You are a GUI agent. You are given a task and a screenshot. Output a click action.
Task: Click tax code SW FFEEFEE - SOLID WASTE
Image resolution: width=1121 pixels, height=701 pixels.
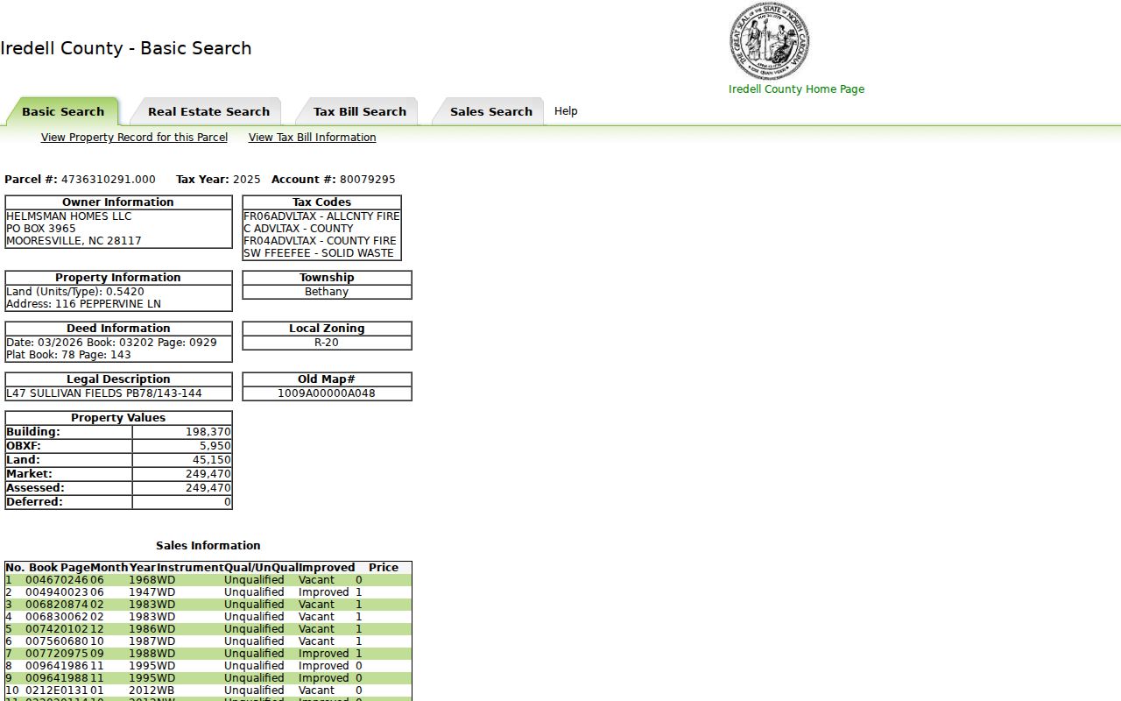point(319,253)
